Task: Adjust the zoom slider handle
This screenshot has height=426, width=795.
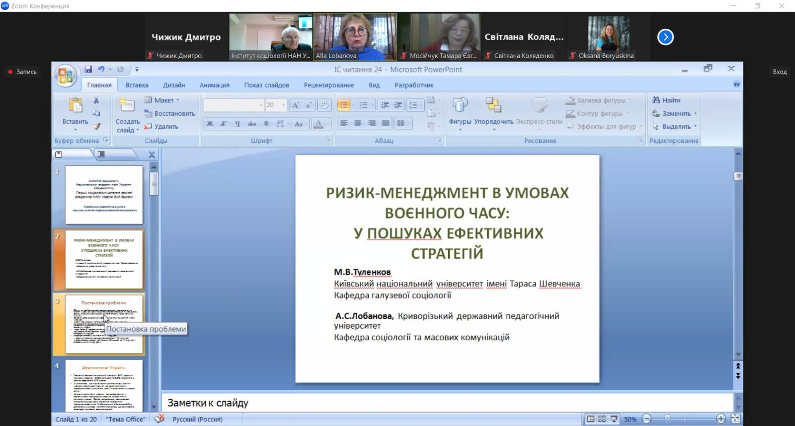Action: click(667, 419)
